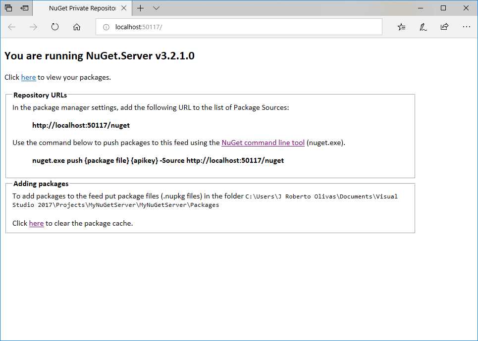Close the NuGet Private Repository tab
This screenshot has height=341, width=478.
[124, 8]
